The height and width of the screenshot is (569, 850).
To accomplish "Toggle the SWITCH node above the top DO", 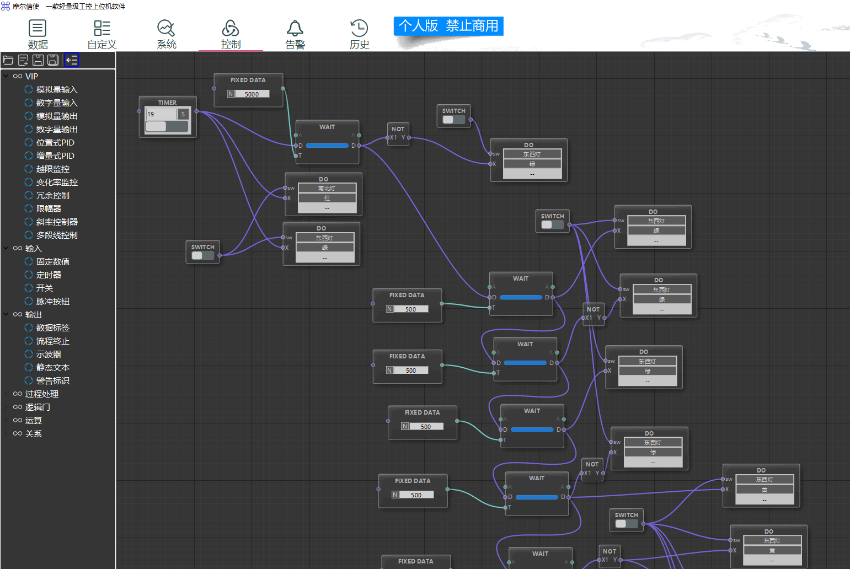I will click(453, 120).
